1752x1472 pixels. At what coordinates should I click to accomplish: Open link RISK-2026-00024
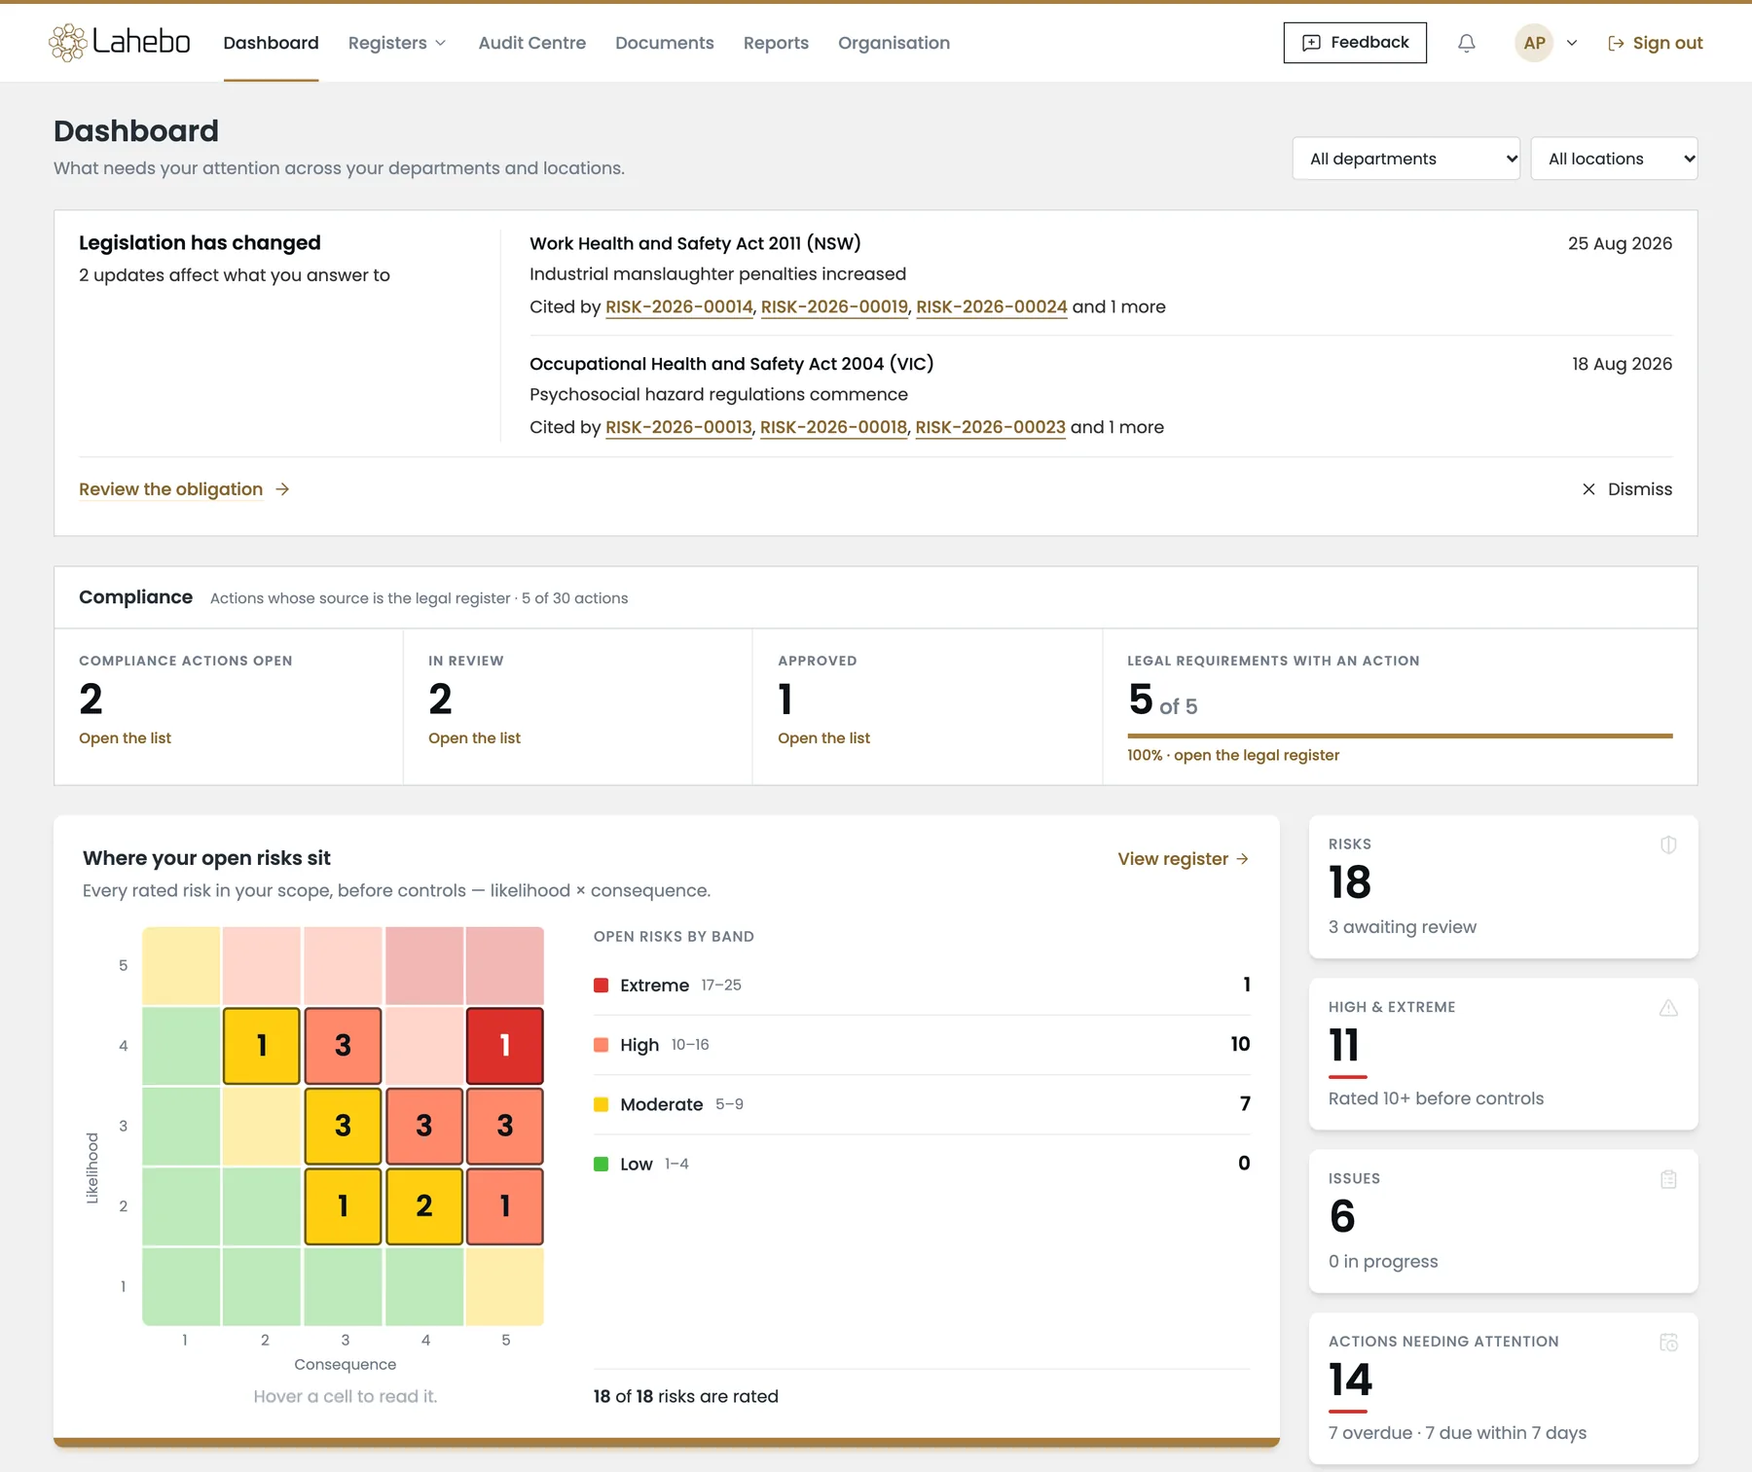click(x=992, y=306)
